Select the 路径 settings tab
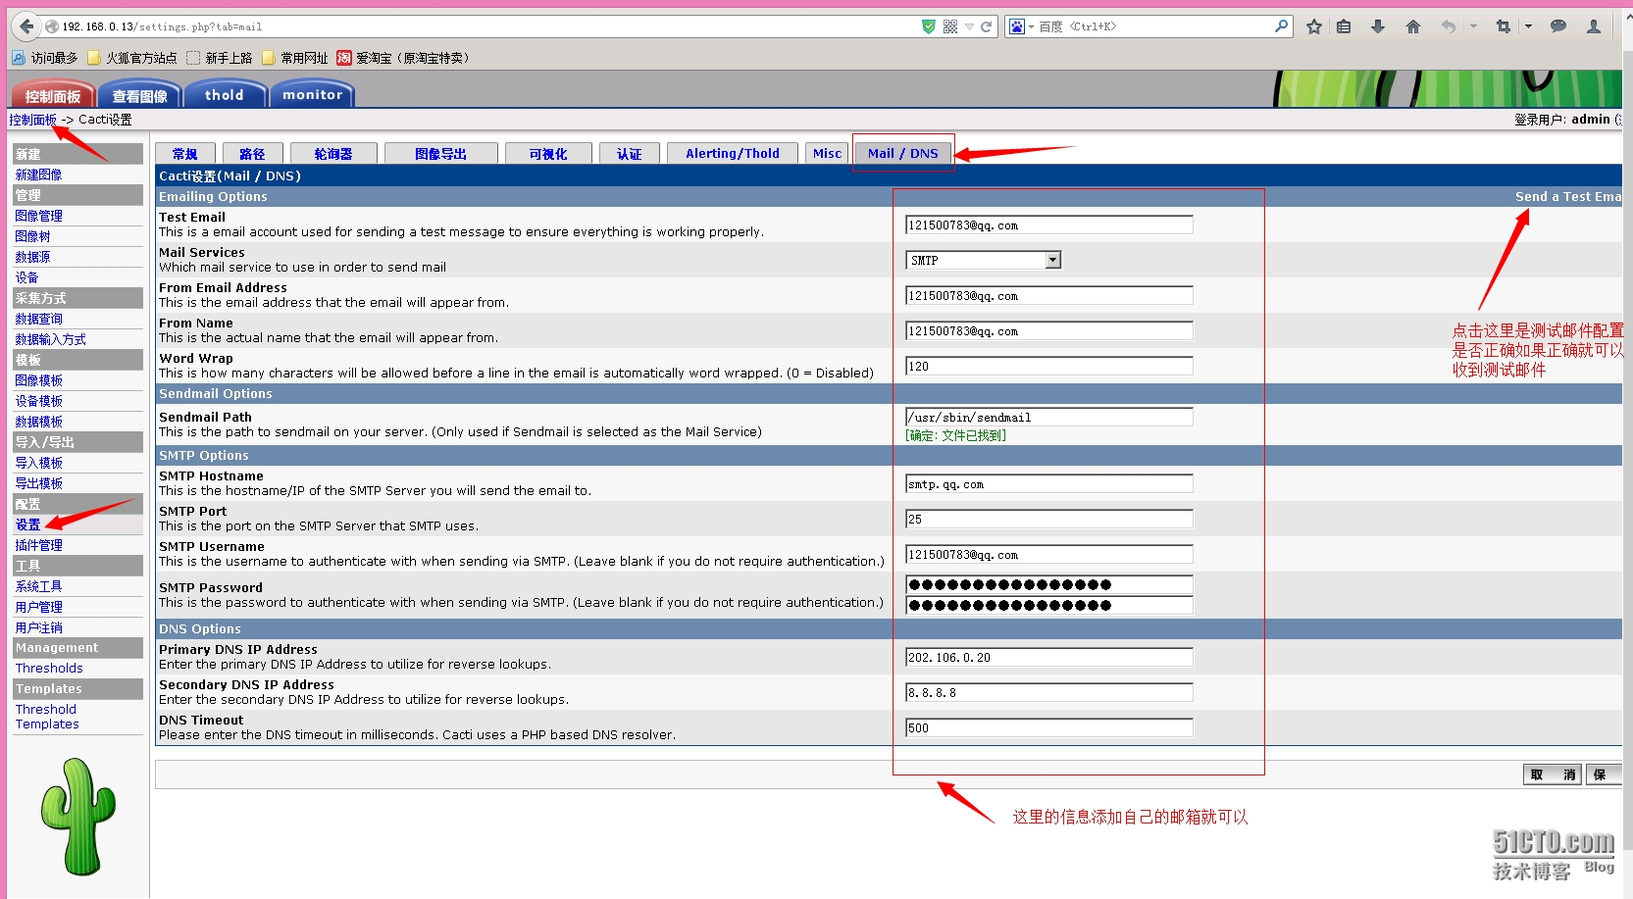1633x899 pixels. [x=252, y=154]
